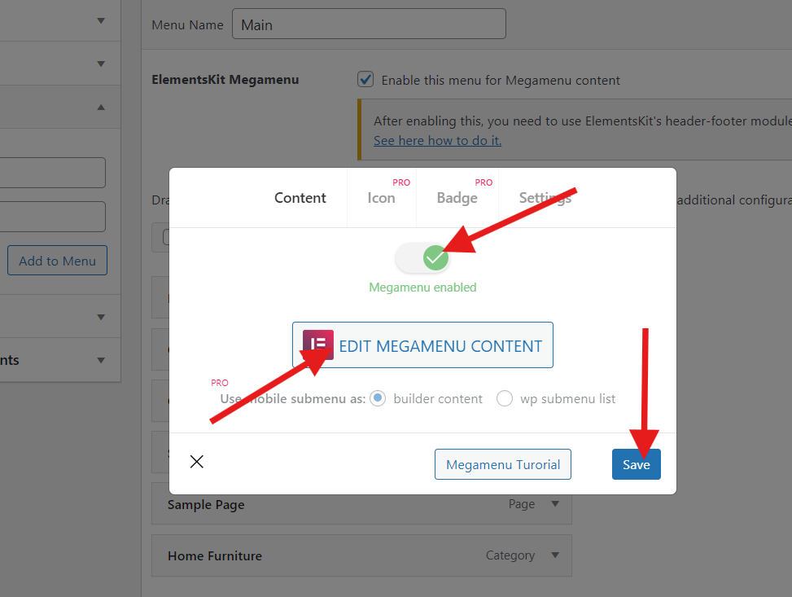Click the lower text field in the sidebar
Viewport: 792px width, 597px height.
point(52,217)
